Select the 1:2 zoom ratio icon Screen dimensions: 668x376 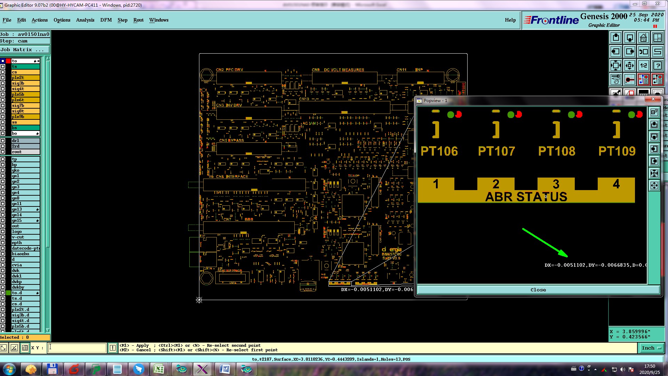click(643, 65)
